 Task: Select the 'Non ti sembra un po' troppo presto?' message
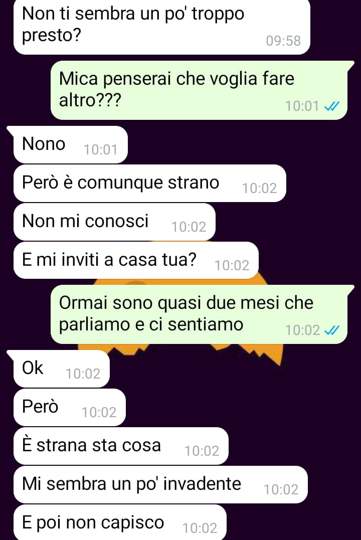click(x=162, y=27)
